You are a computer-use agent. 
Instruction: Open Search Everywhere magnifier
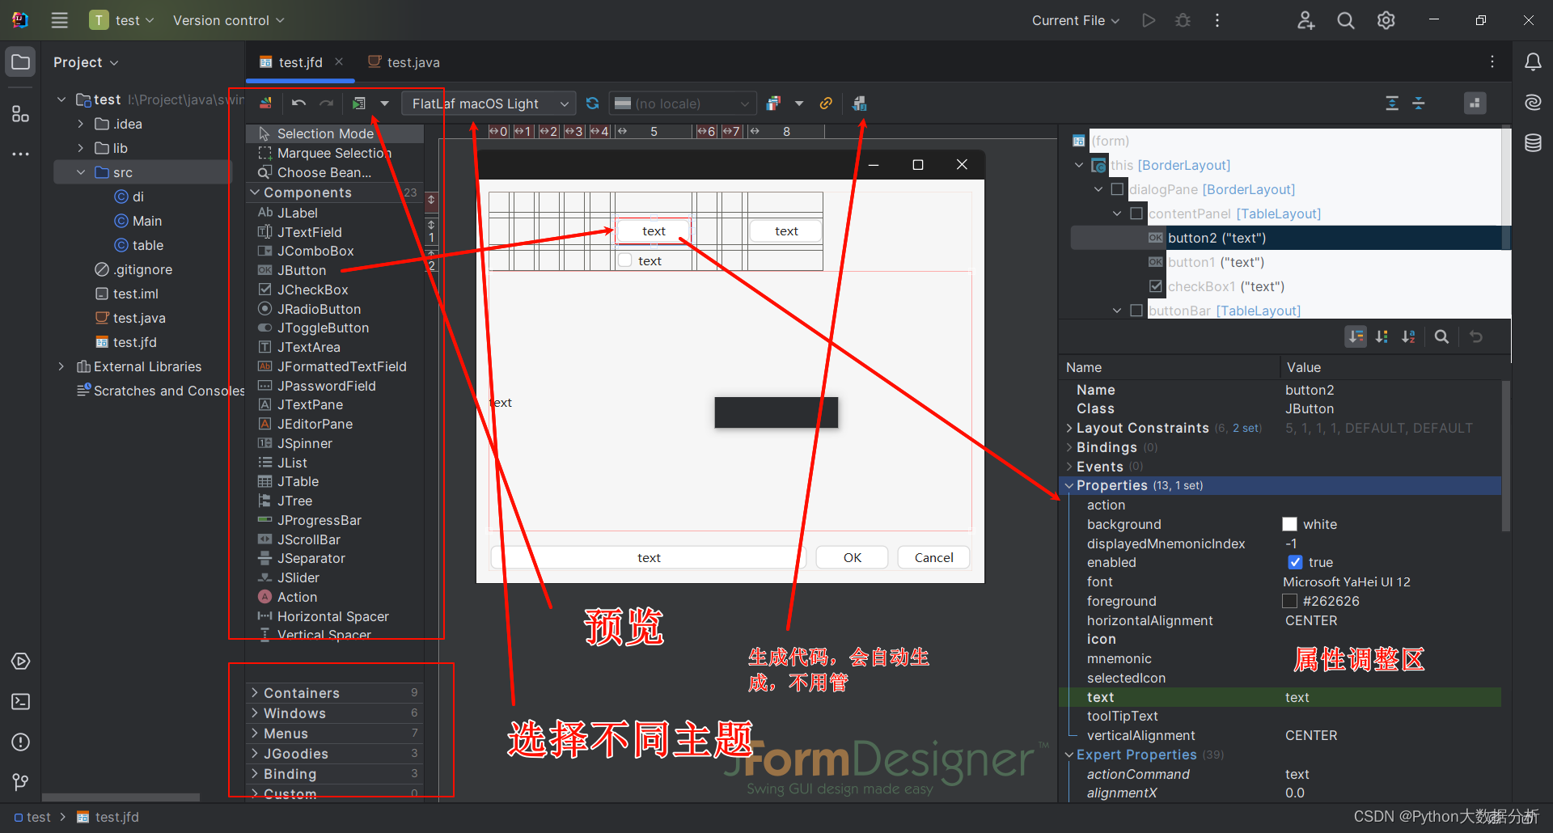(x=1346, y=20)
